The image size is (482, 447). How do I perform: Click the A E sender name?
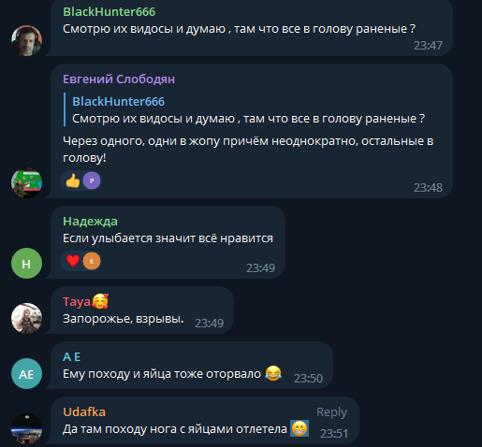pyautogui.click(x=72, y=357)
